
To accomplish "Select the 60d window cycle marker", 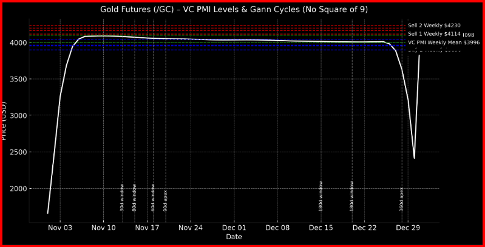I will pos(153,197).
